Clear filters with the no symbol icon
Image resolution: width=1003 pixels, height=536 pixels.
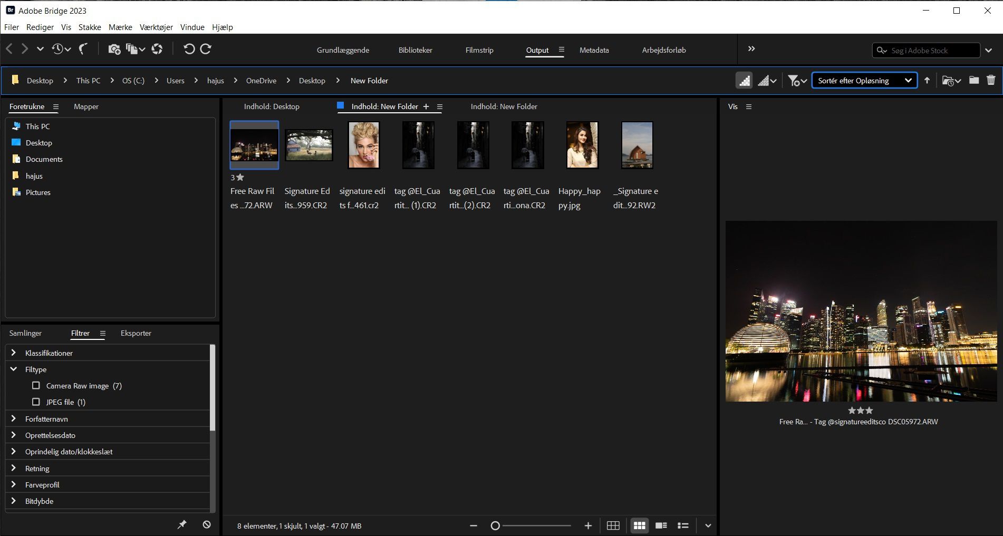pyautogui.click(x=207, y=525)
